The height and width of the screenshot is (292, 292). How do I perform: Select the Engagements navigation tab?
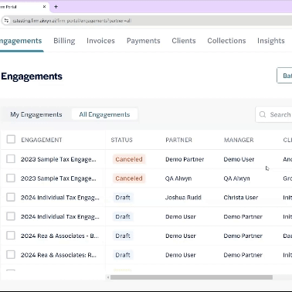[21, 41]
